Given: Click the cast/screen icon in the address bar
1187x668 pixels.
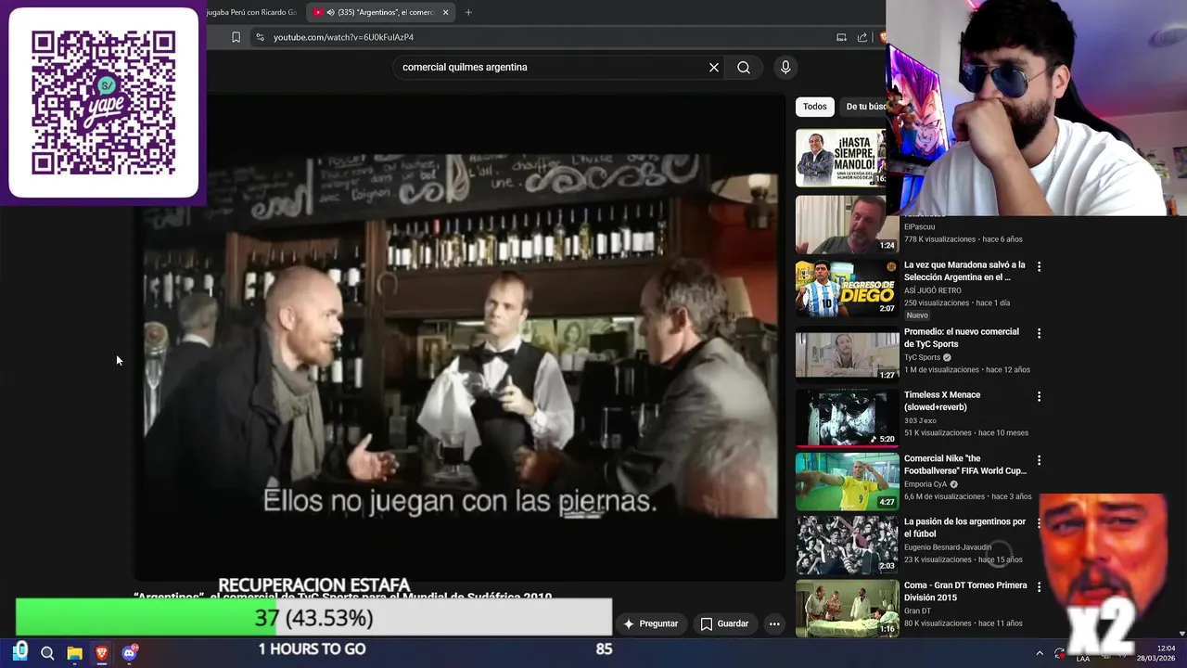Looking at the screenshot, I should tap(841, 37).
